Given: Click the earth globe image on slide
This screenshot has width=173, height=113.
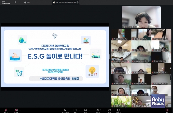Looking at the screenshot, I should pos(22,40).
